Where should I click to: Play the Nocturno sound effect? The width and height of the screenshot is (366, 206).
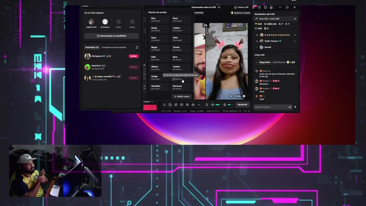pyautogui.click(x=181, y=87)
